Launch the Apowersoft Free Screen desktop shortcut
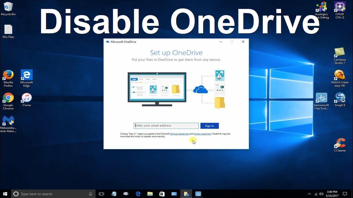 pyautogui.click(x=322, y=101)
